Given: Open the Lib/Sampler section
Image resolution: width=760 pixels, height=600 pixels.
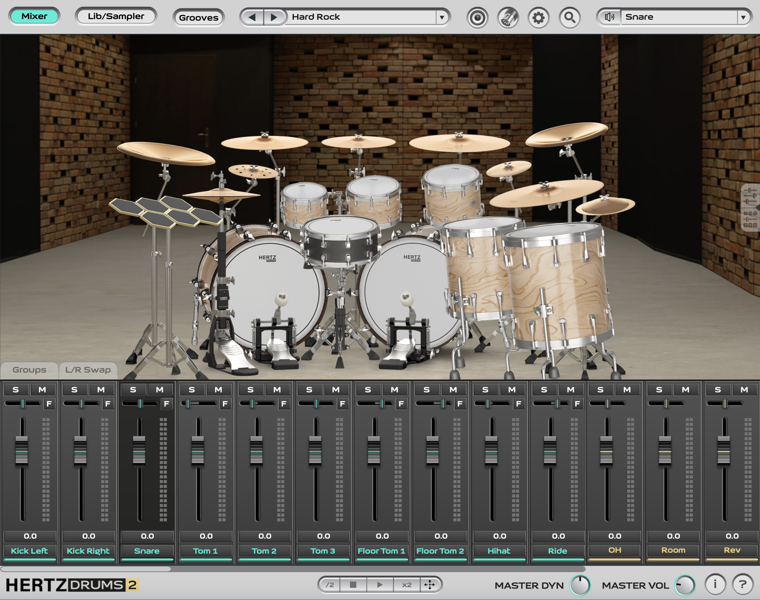Looking at the screenshot, I should pyautogui.click(x=116, y=16).
